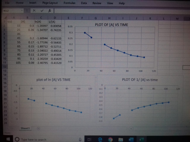Click the [A] header cell
190x142 pixels.
click(x=27, y=22)
